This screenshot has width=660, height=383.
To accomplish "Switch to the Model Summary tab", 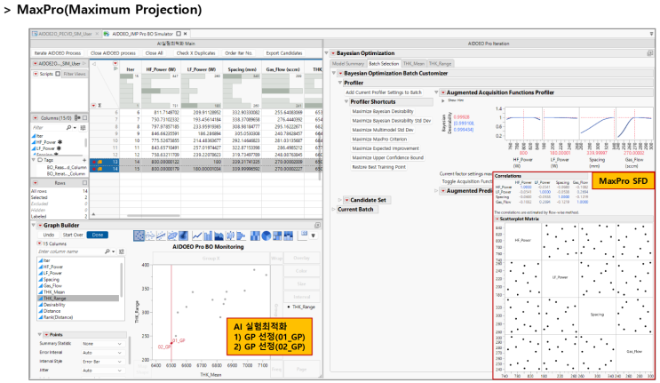I will coord(348,64).
